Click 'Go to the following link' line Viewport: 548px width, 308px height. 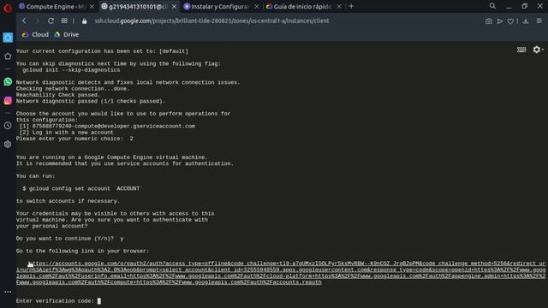coord(82,251)
